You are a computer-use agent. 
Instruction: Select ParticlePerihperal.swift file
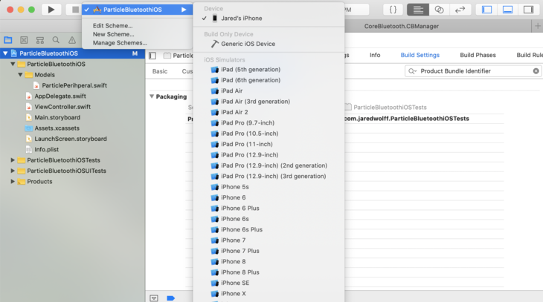70,85
